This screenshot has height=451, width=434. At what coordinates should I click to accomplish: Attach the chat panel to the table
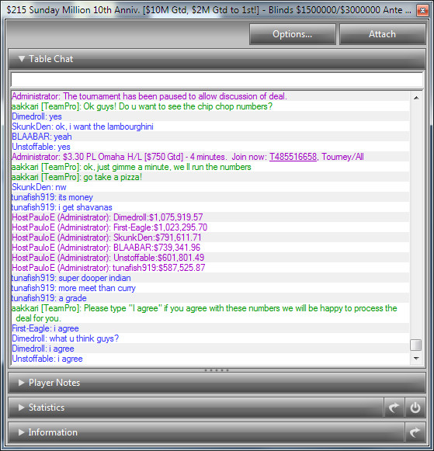[x=382, y=34]
